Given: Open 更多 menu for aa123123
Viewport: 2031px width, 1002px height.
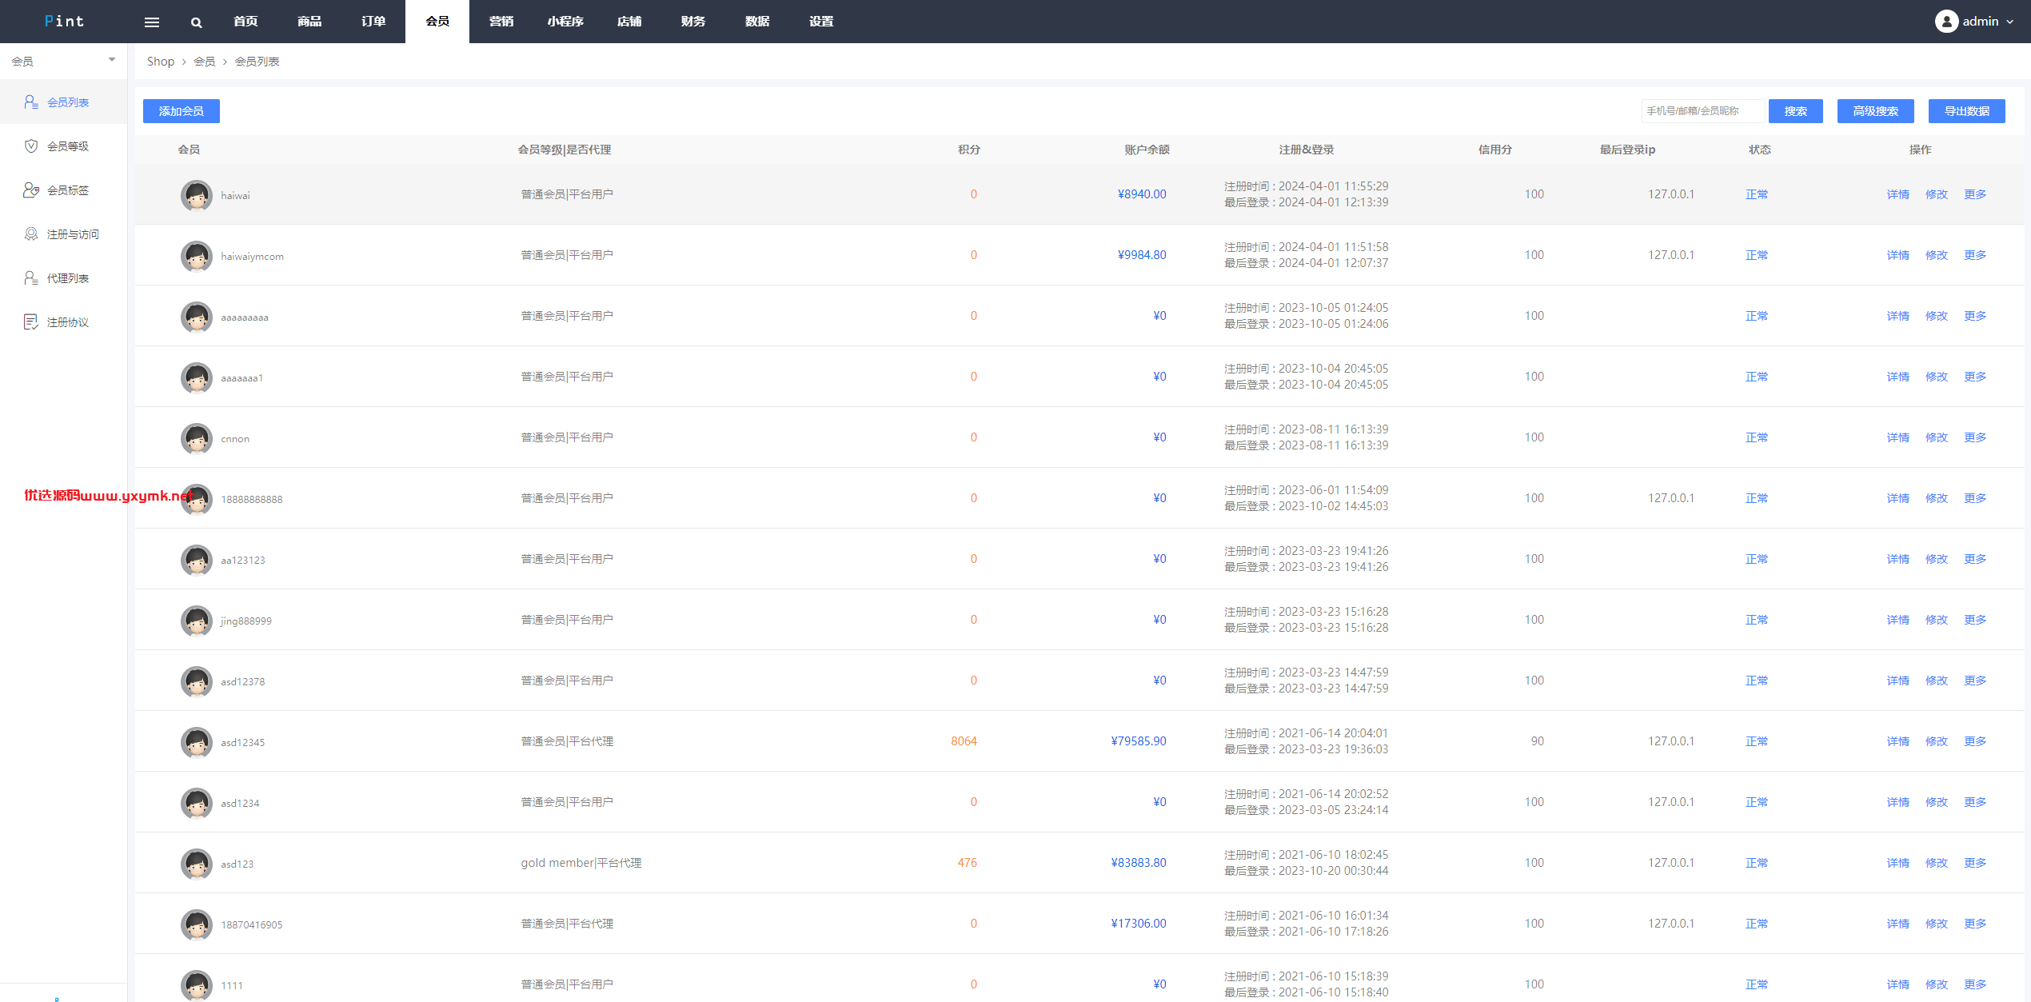Looking at the screenshot, I should click(x=1975, y=559).
